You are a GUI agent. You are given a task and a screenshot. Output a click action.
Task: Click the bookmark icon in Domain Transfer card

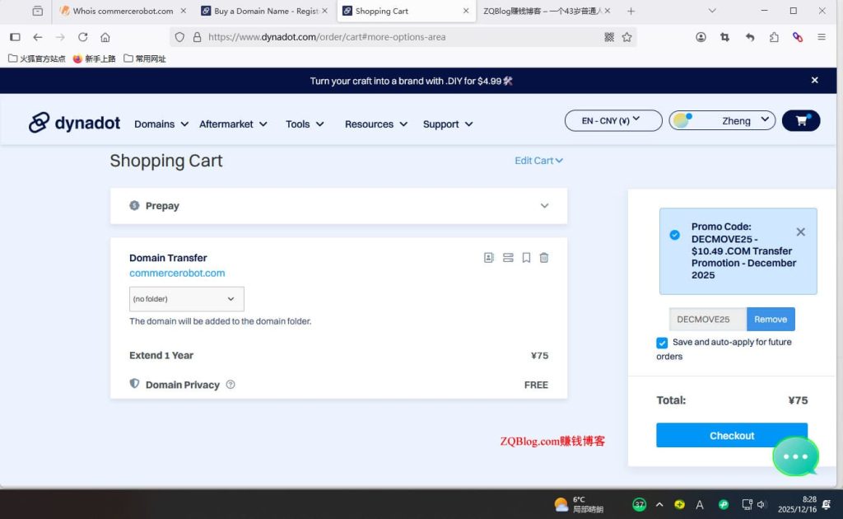coord(526,258)
